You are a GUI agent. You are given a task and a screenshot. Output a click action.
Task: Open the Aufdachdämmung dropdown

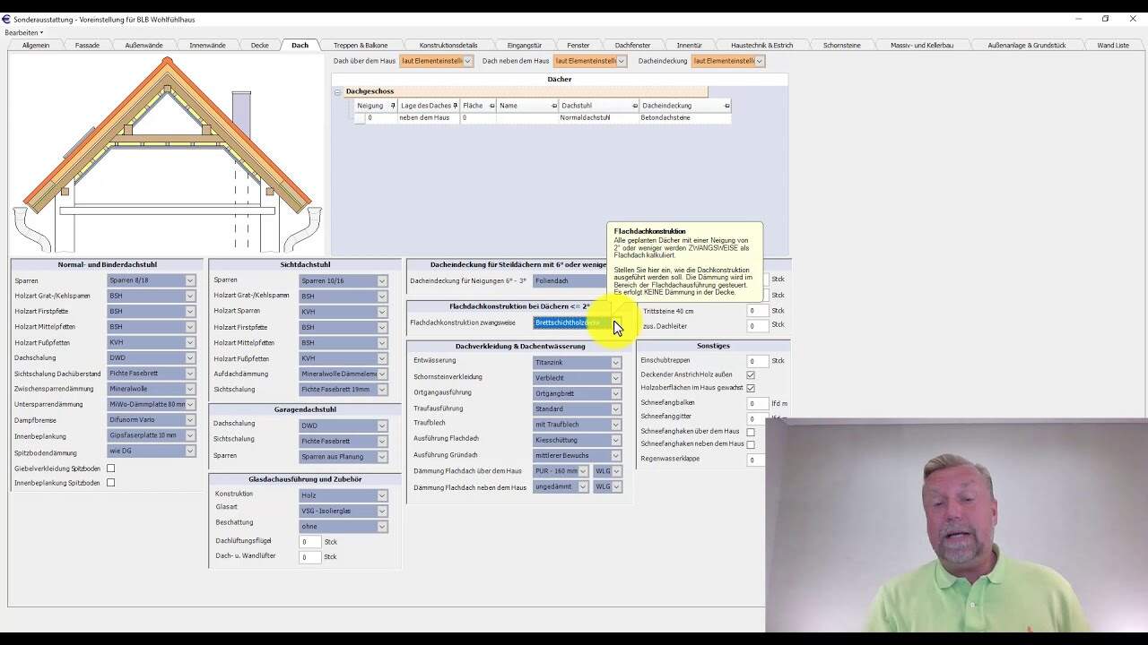[x=344, y=374]
